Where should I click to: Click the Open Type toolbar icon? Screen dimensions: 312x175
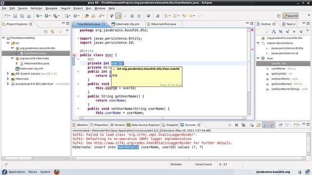87,16
